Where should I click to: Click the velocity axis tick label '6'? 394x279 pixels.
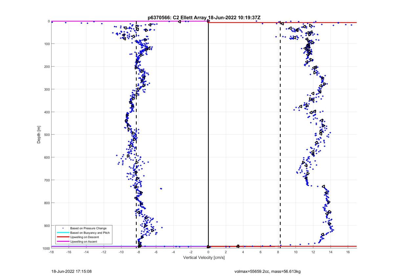tap(261, 252)
